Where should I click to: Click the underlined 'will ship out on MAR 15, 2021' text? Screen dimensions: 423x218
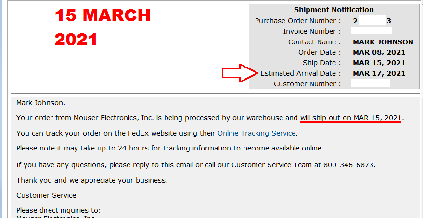tap(351, 118)
